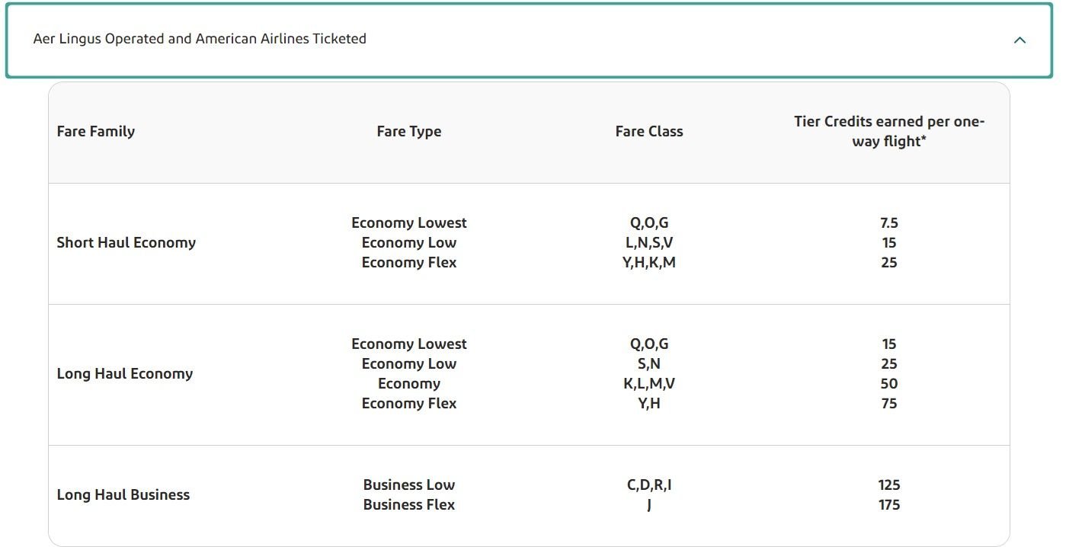Image resolution: width=1069 pixels, height=547 pixels.
Task: Click fare class Y,H,K,M text
Action: click(x=648, y=262)
